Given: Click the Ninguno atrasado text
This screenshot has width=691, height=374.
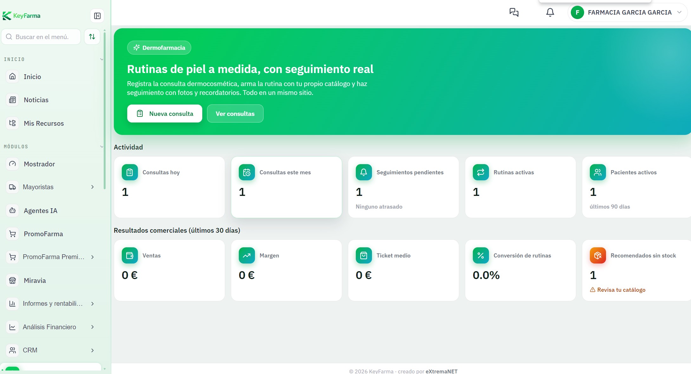Looking at the screenshot, I should click(x=379, y=207).
